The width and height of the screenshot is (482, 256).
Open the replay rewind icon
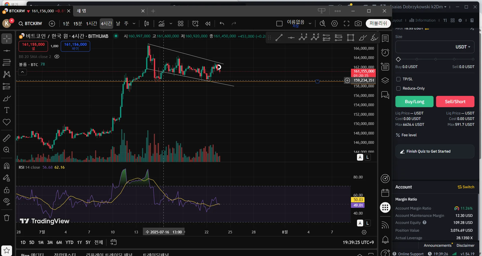point(208,24)
